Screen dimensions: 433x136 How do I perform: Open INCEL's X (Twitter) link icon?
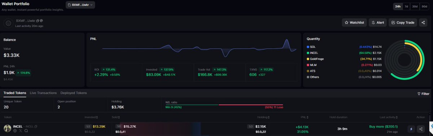point(21,131)
